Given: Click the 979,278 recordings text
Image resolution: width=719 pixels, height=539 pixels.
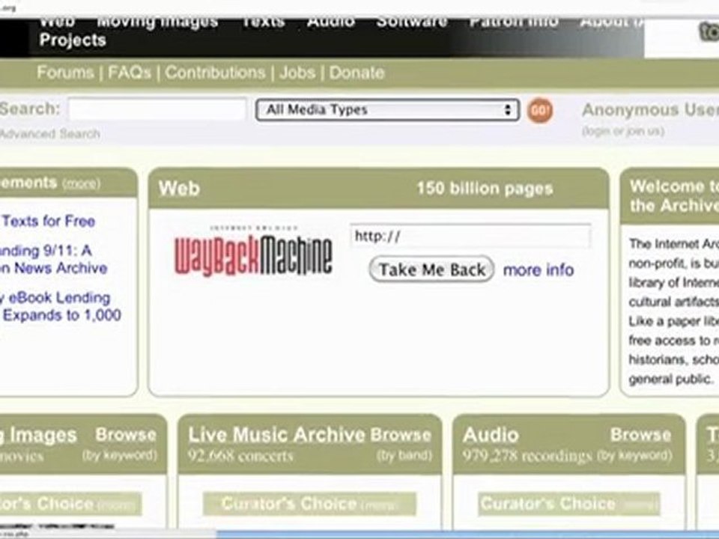Looking at the screenshot, I should (x=527, y=456).
